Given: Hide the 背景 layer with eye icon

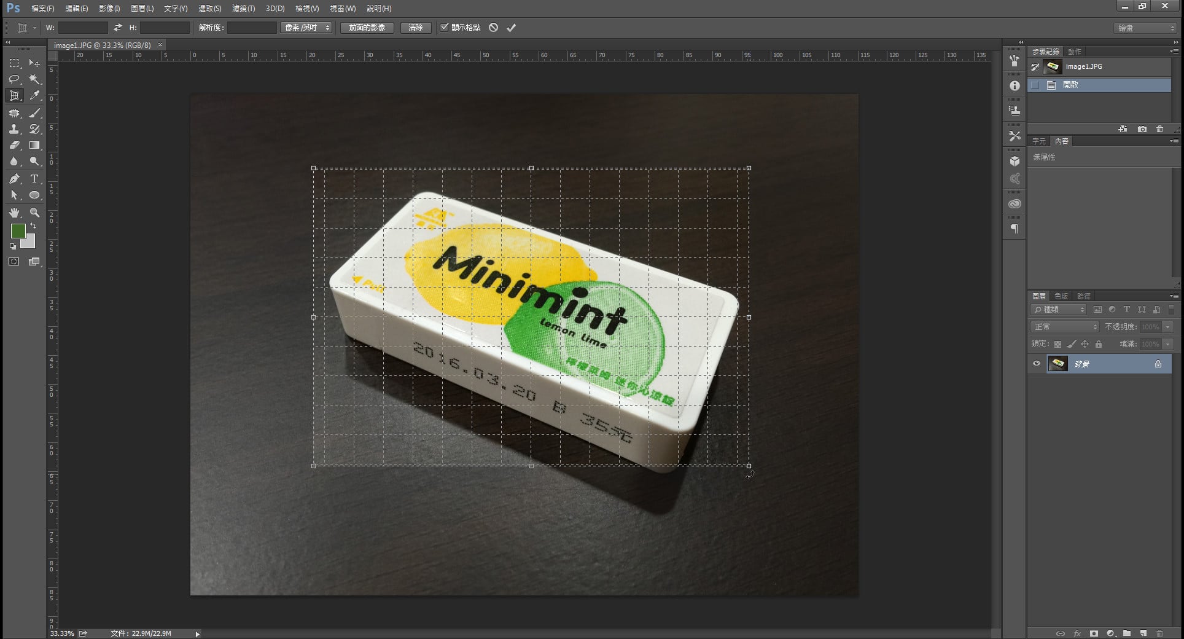Looking at the screenshot, I should coord(1037,364).
